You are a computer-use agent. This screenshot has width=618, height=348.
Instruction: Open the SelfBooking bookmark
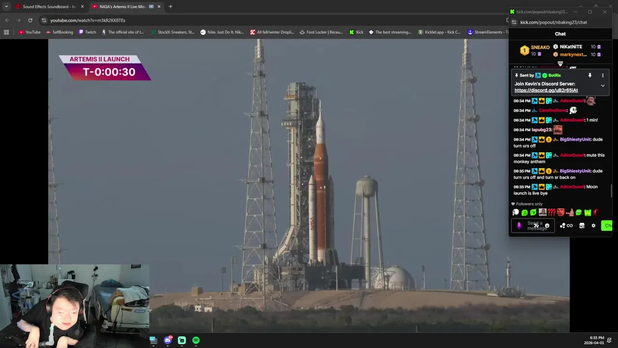pyautogui.click(x=59, y=32)
